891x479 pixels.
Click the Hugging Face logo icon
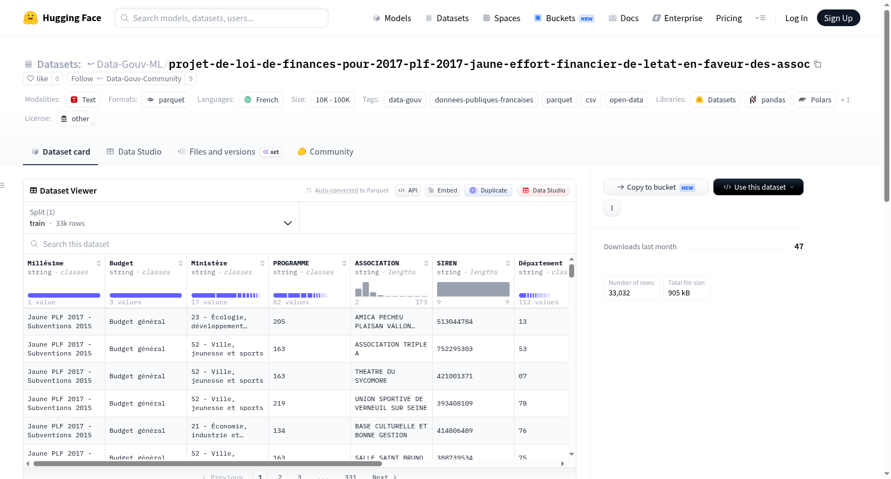click(31, 18)
